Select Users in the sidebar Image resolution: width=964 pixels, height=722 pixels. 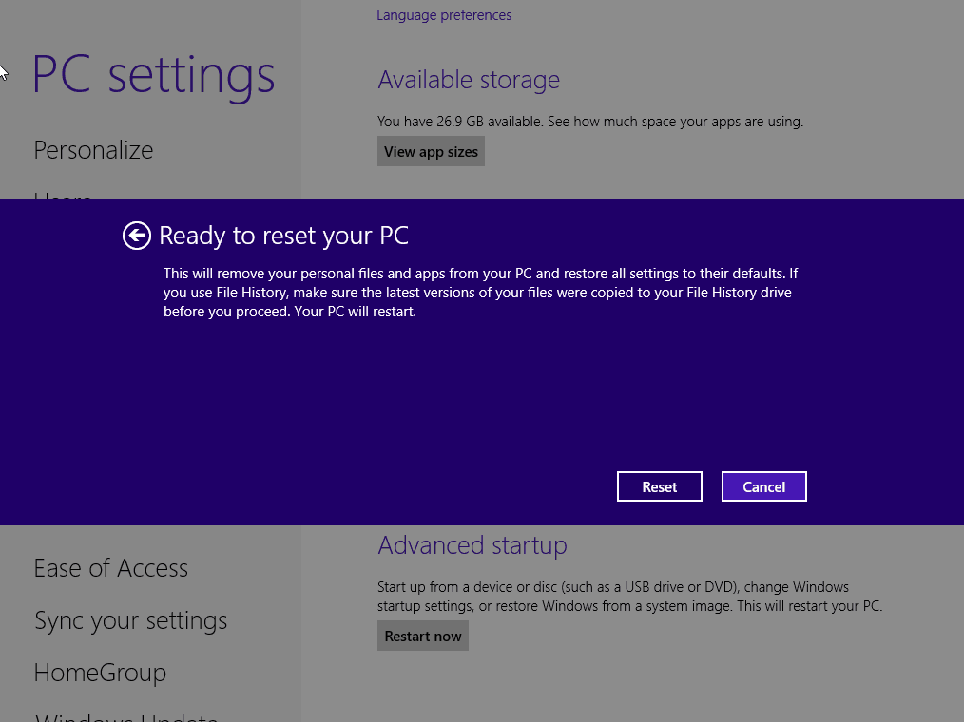tap(62, 199)
